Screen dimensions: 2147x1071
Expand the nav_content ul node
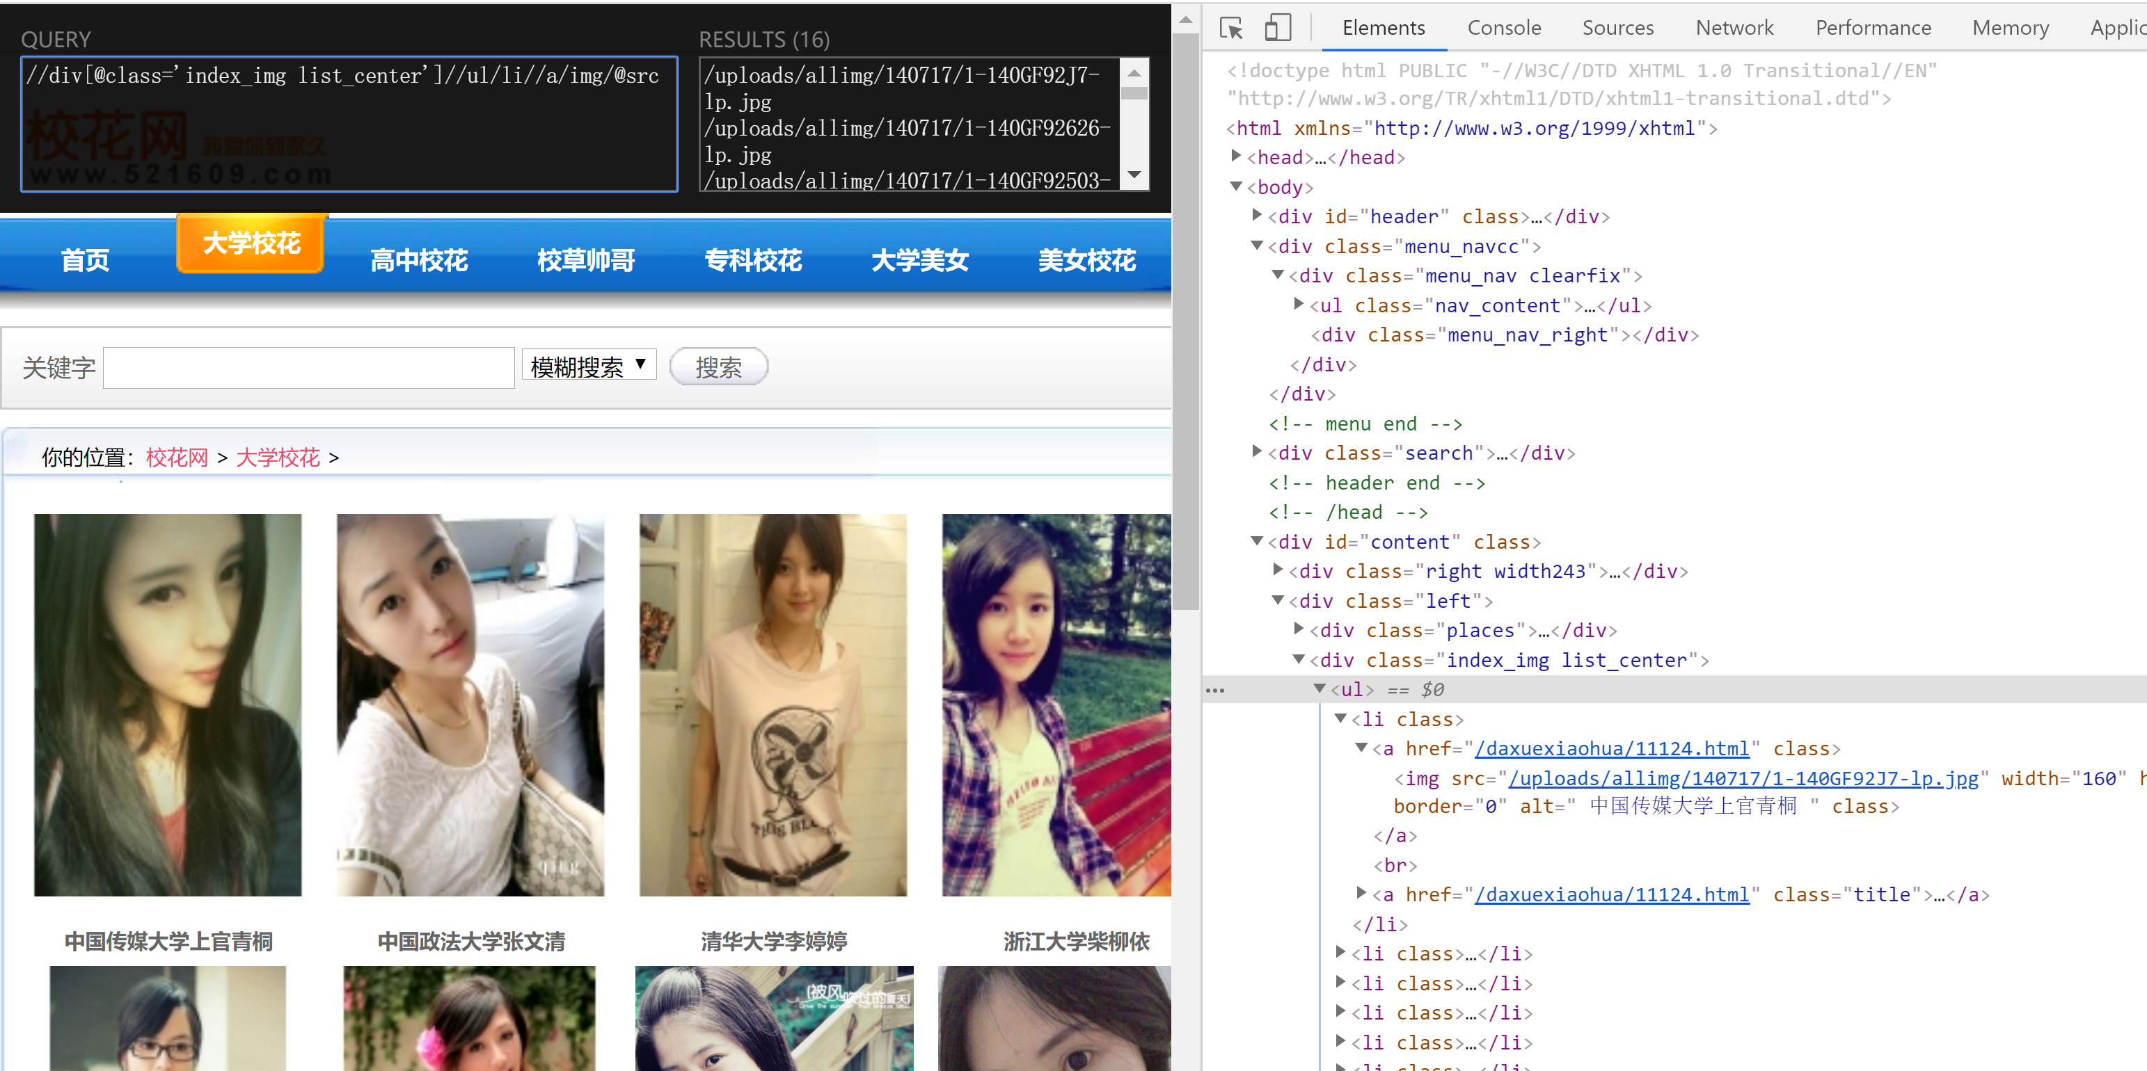[x=1299, y=304]
